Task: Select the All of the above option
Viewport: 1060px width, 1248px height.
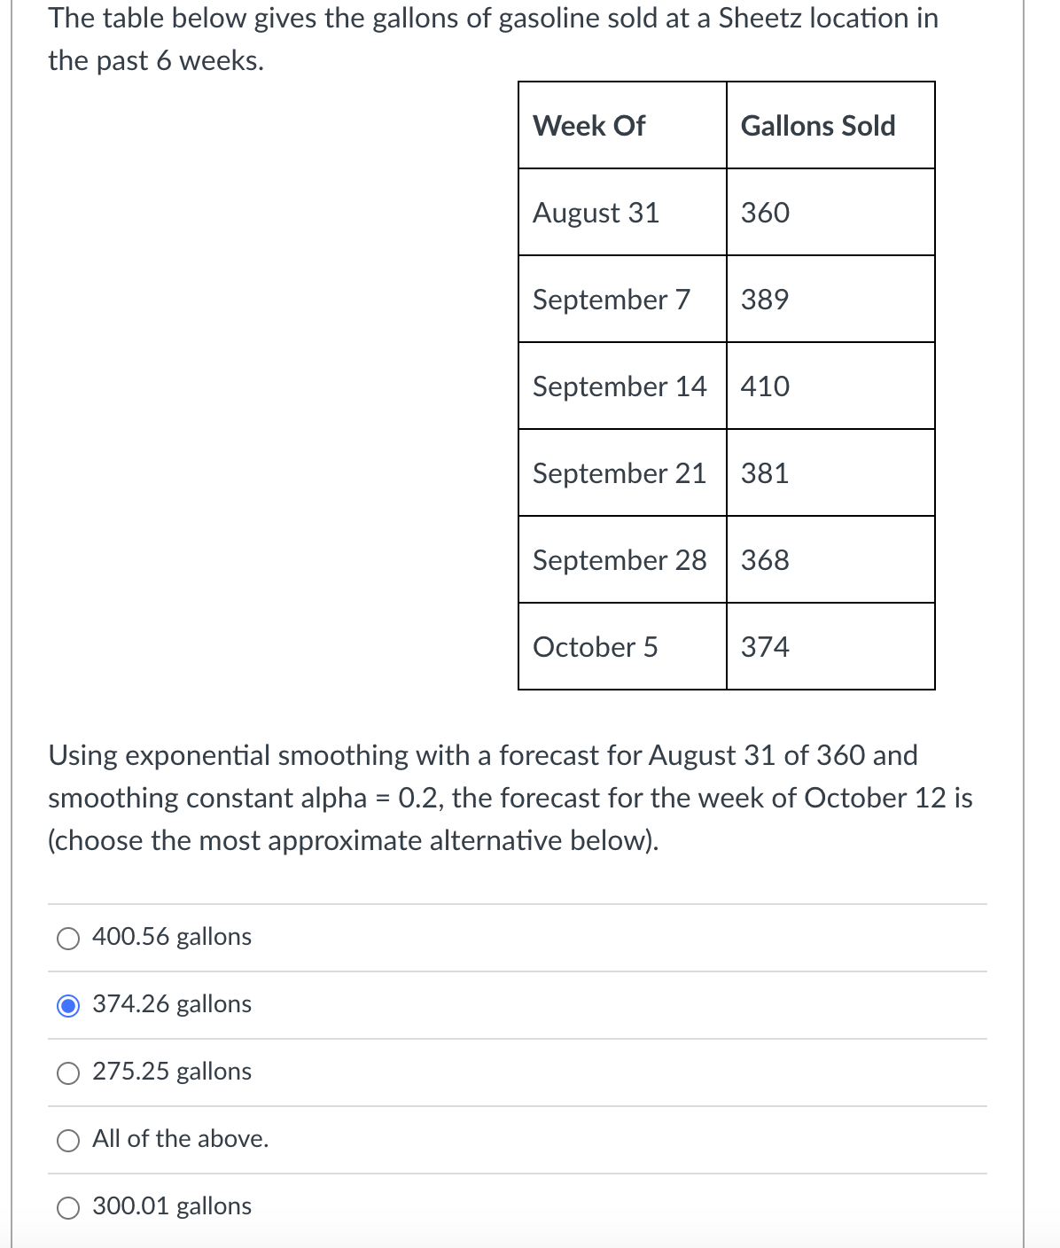Action: 67,1141
